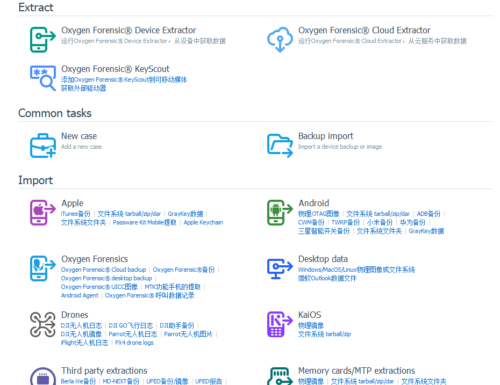Open Oxygen Forensic® 呼叫数据记录 link
The image size is (500, 385).
pos(149,295)
